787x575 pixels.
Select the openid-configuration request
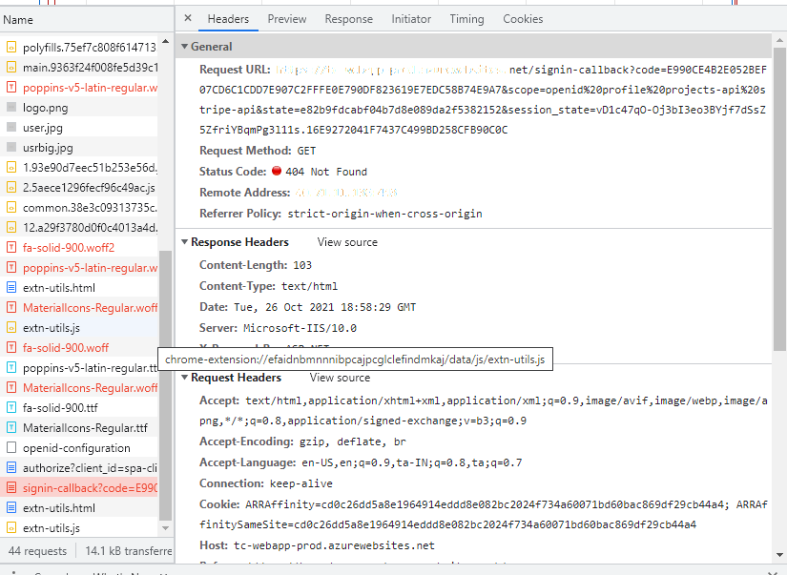tap(79, 447)
